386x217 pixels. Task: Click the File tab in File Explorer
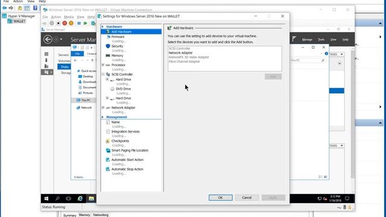pyautogui.click(x=77, y=54)
